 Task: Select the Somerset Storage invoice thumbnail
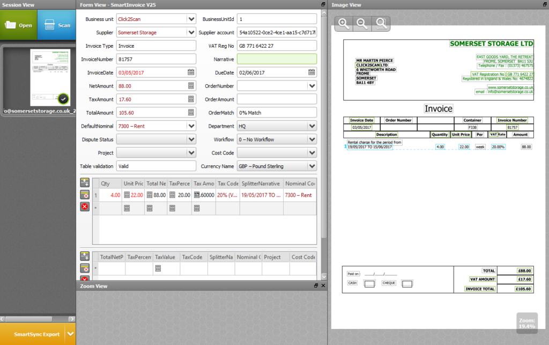(x=50, y=77)
